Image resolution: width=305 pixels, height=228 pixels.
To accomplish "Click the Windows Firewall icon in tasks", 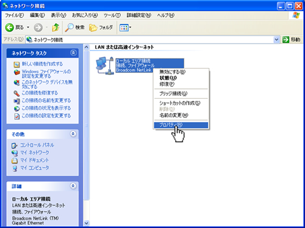I will [16, 72].
